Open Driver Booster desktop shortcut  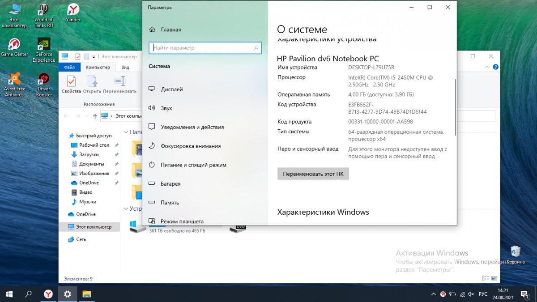(44, 85)
